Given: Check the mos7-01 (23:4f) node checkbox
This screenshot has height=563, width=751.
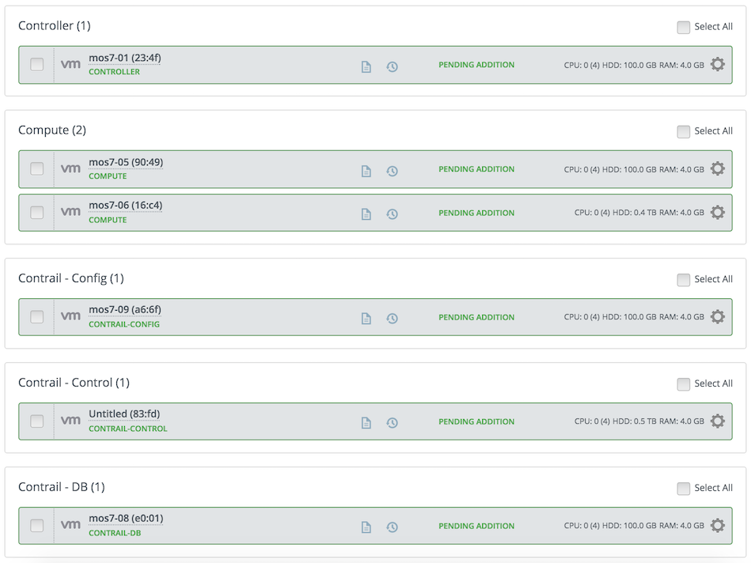Looking at the screenshot, I should click(37, 64).
